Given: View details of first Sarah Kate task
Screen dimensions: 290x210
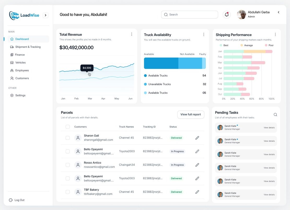Looking at the screenshot, I should point(269,128).
